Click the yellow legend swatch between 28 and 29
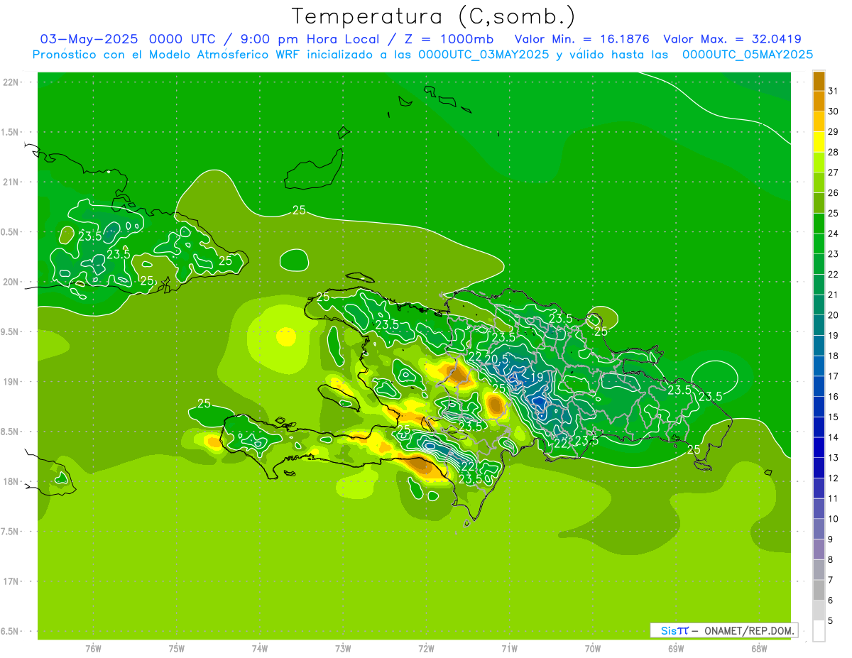Image resolution: width=852 pixels, height=658 pixels. point(819,142)
